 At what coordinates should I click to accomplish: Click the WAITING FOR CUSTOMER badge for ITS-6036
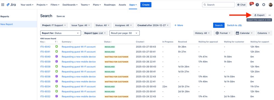pyautogui.click(x=116, y=77)
